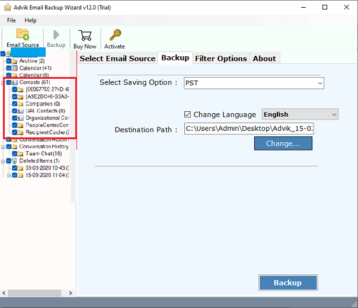Click the horizontal scrollbar left arrow
This screenshot has width=358, height=308.
(x=4, y=293)
